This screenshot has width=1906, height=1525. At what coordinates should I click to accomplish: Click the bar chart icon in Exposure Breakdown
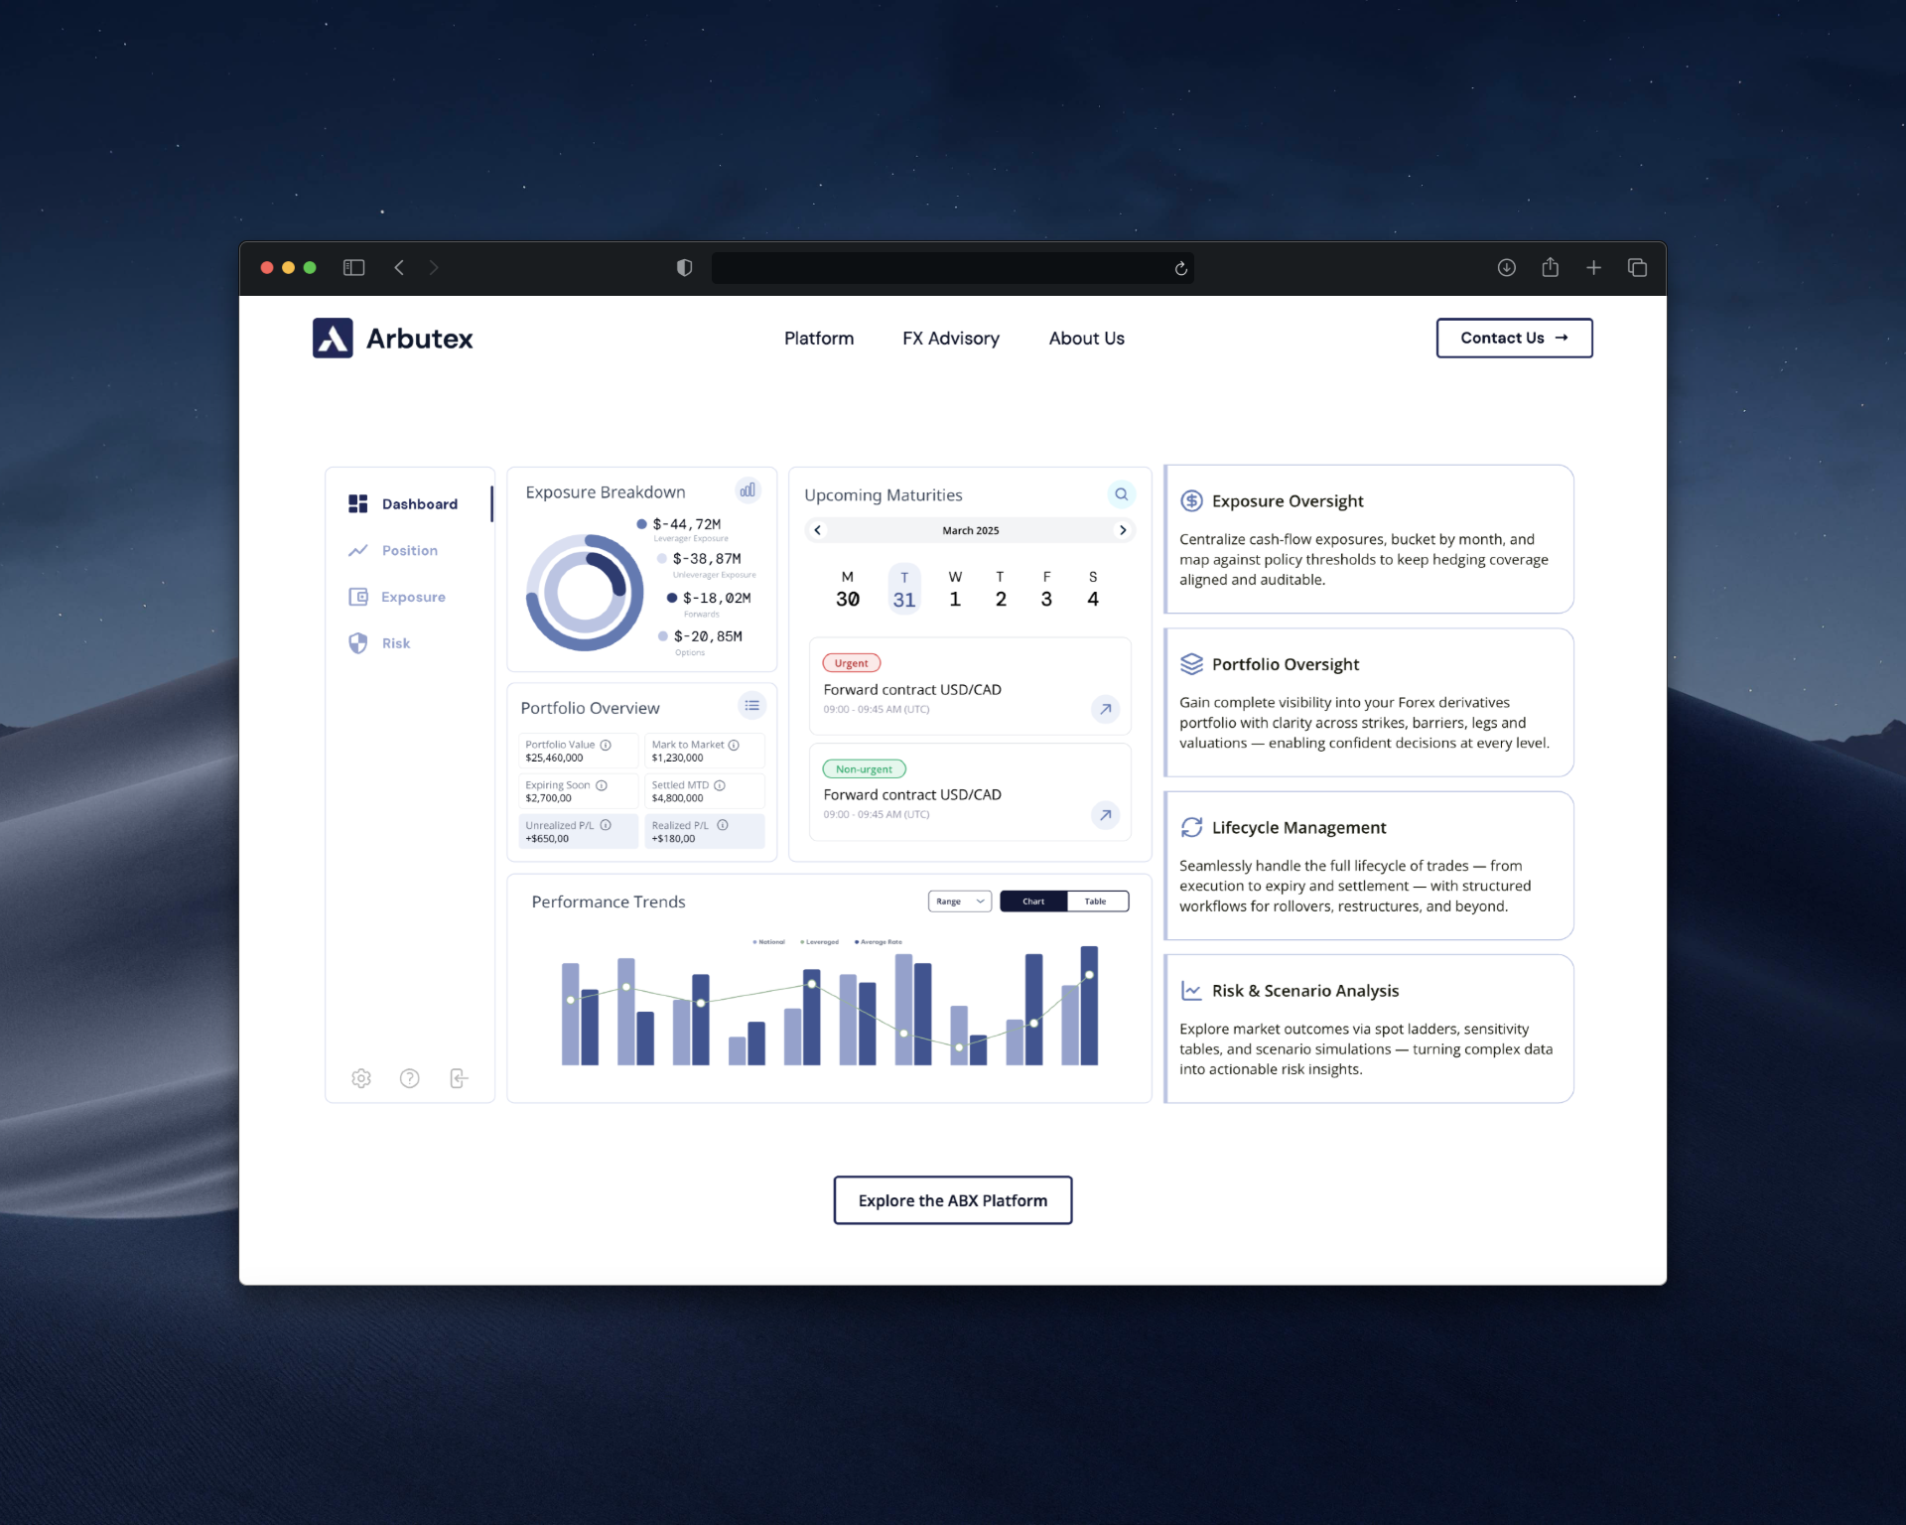[748, 489]
